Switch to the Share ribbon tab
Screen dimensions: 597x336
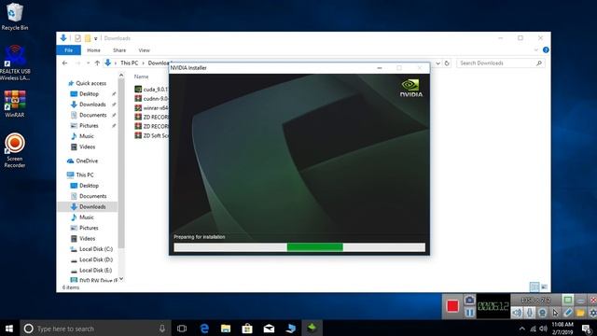119,50
